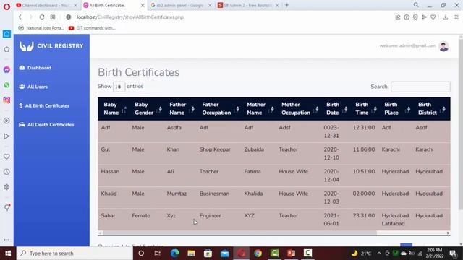The width and height of the screenshot is (463, 260).
Task: Click the snapshot camera icon in toolbar
Action: click(407, 17)
